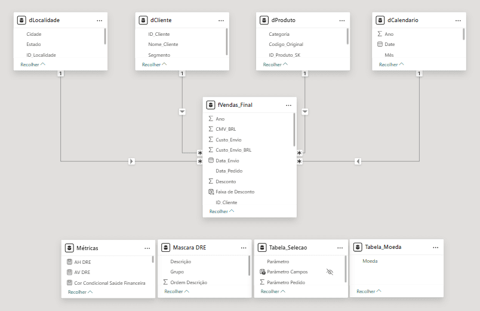
Task: Click the calendar icon beside Data_Envio
Action: tap(211, 161)
